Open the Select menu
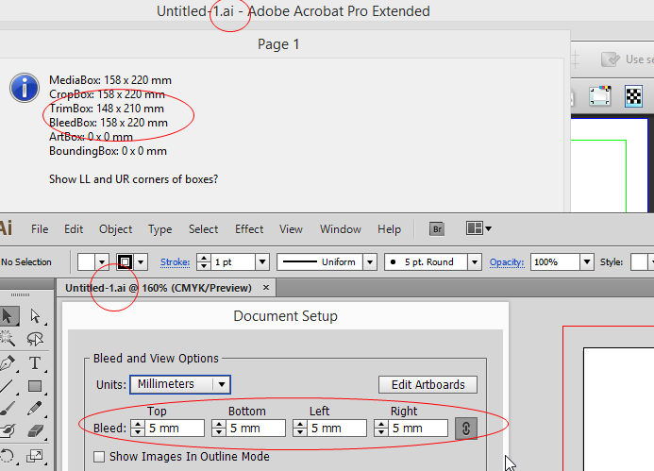This screenshot has width=654, height=471. pyautogui.click(x=203, y=229)
